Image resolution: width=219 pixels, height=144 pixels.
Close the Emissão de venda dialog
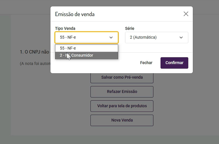(x=186, y=14)
